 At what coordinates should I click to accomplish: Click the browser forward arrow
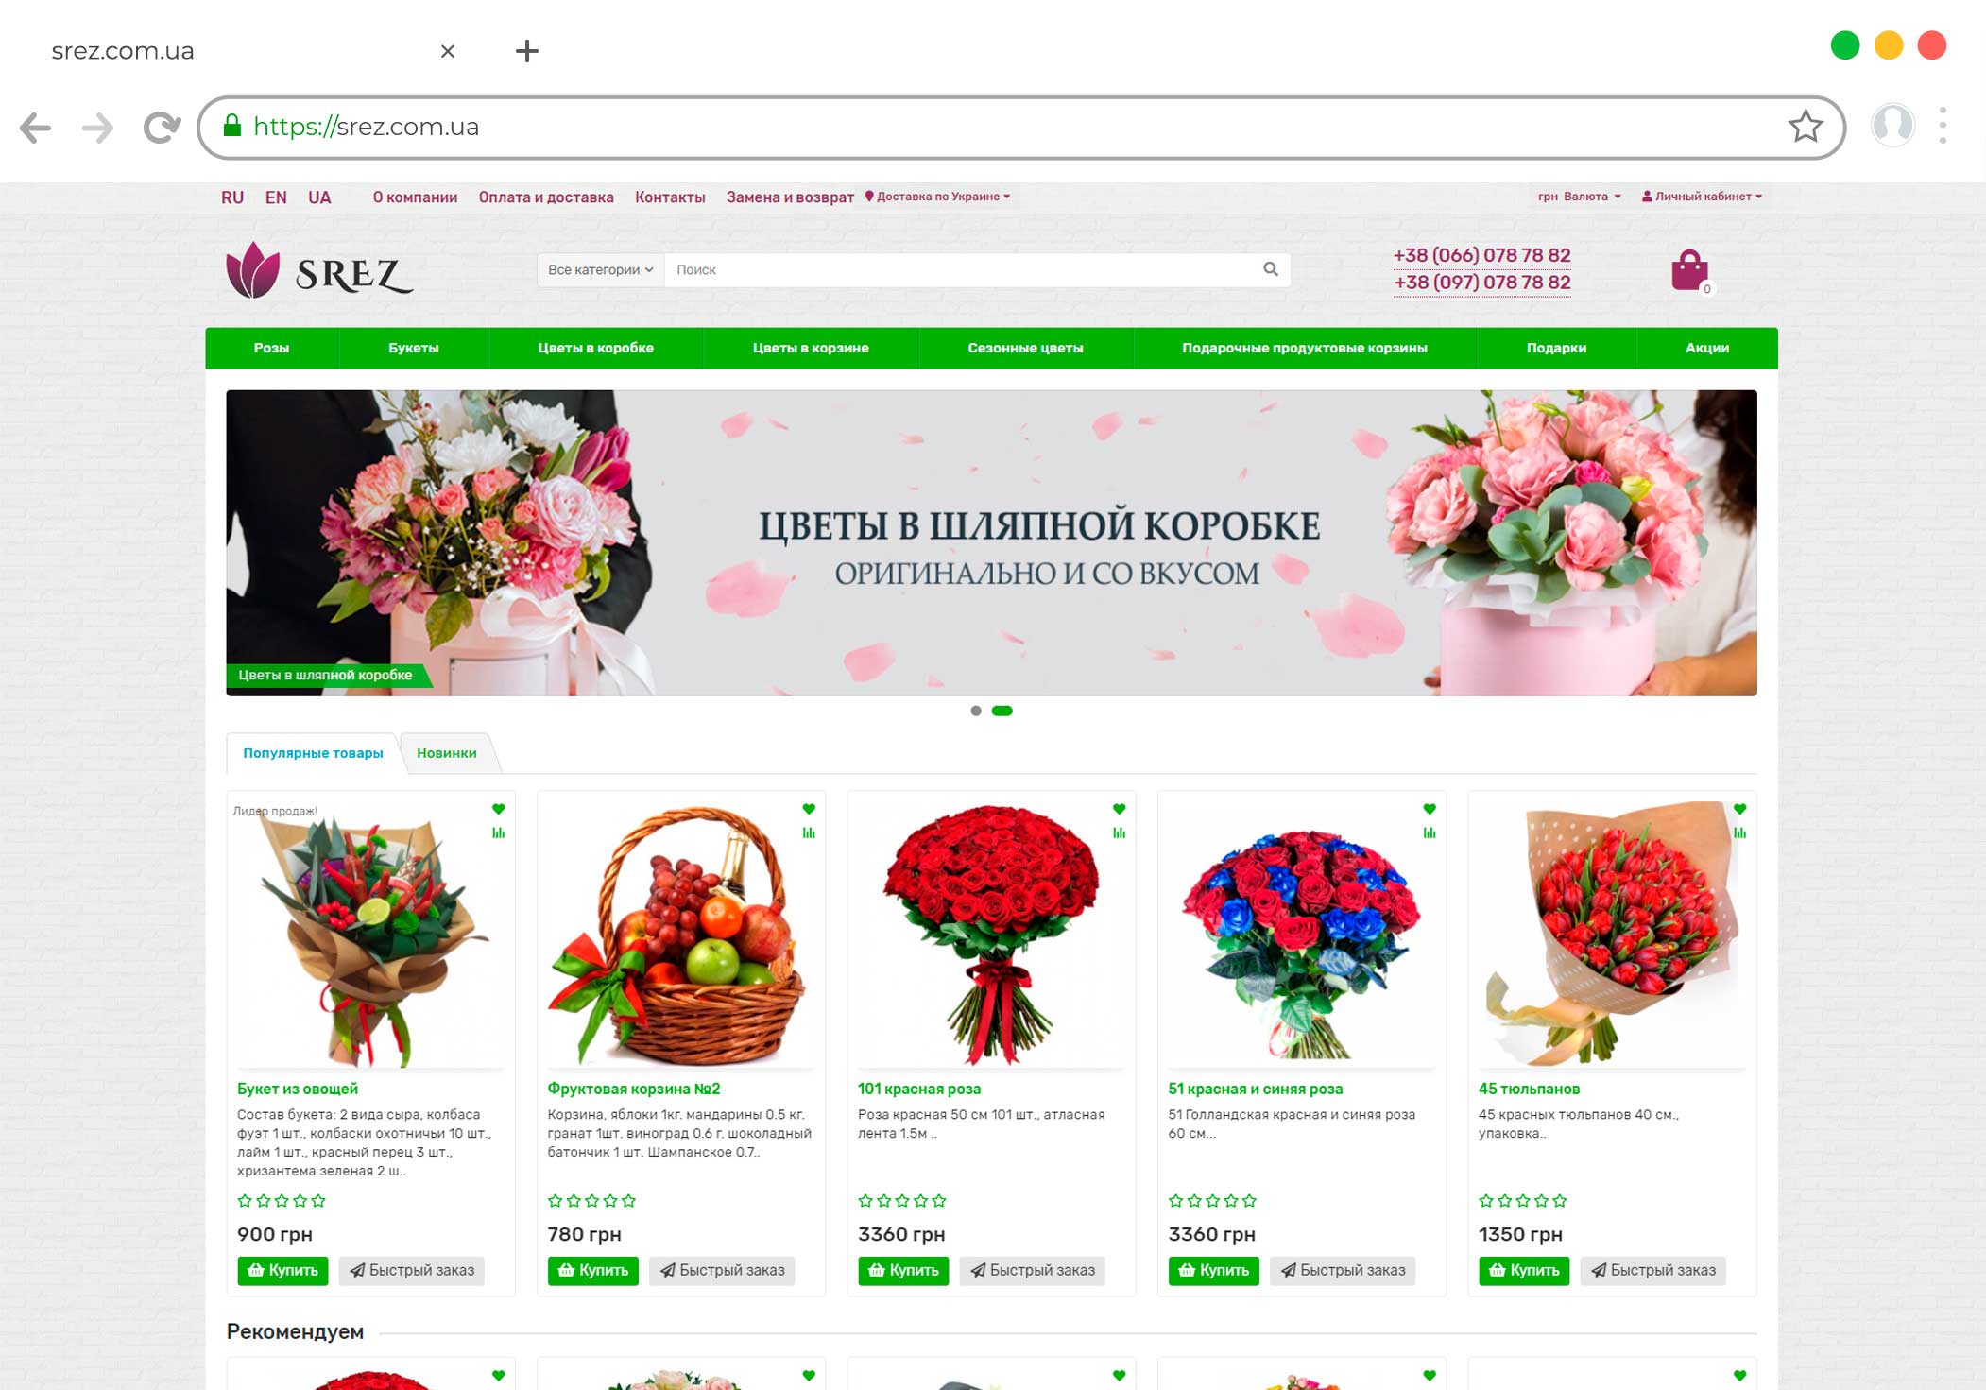(97, 127)
